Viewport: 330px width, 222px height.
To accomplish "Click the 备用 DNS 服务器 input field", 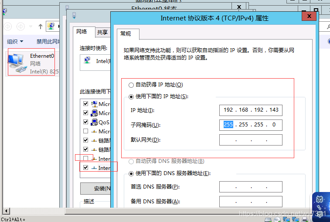I will click(x=251, y=202).
